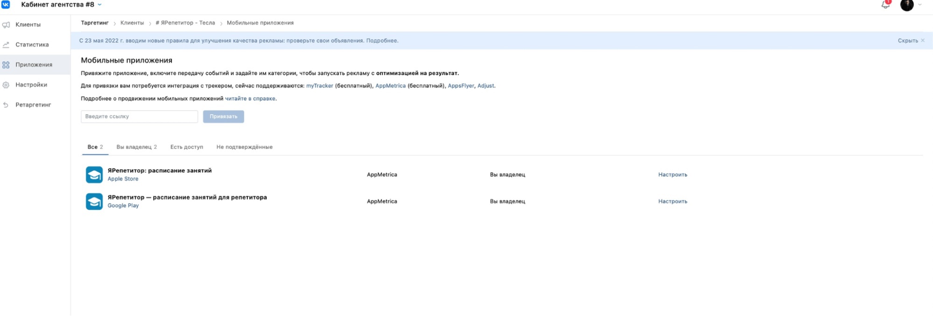Click the Настройки gear icon in sidebar
The width and height of the screenshot is (933, 316).
tap(6, 85)
